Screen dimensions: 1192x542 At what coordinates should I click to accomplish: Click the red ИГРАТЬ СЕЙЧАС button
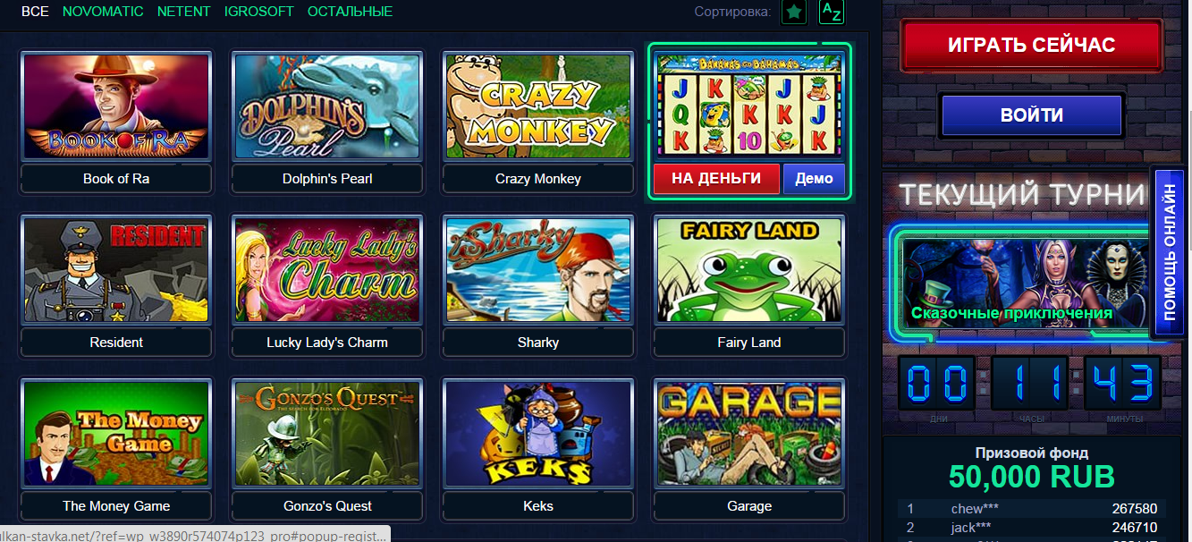pos(1032,45)
